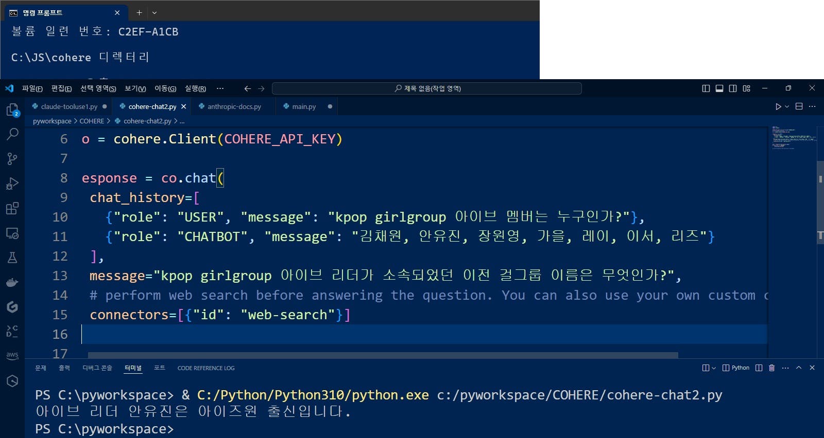Open the 파일(F) menu

coord(32,88)
